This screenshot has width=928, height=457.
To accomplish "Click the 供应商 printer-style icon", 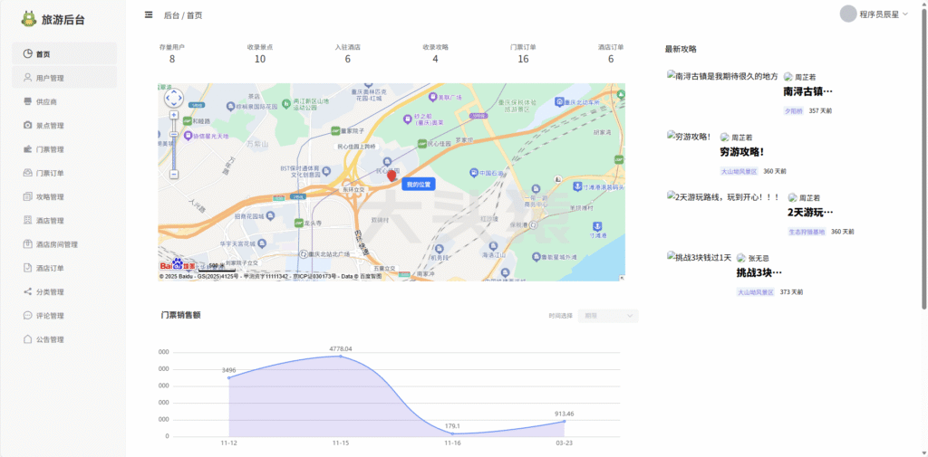I will 28,101.
